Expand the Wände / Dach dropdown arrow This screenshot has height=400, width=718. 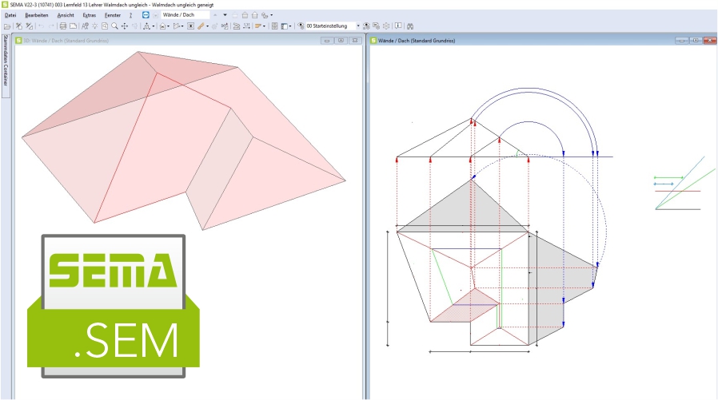[225, 15]
